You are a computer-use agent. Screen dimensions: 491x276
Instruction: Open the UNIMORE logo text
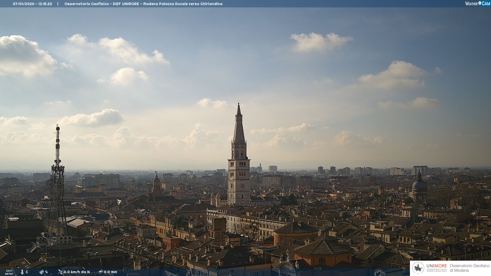(437, 266)
